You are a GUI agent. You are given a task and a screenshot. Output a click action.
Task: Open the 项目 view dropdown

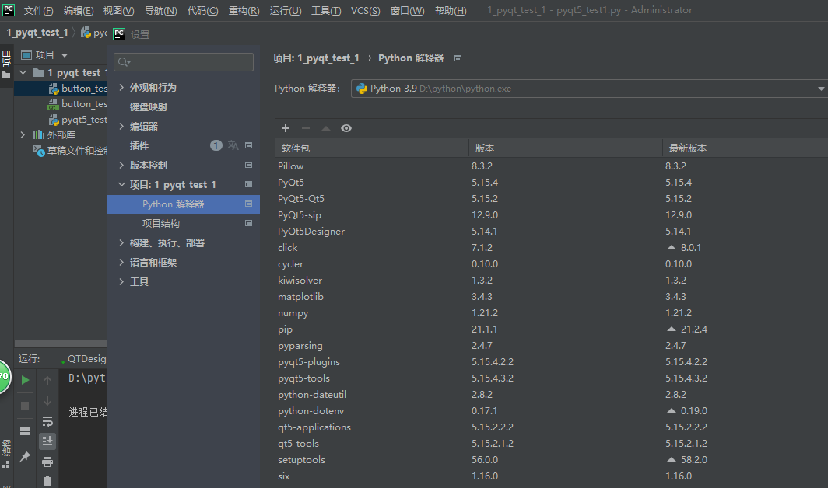[x=65, y=55]
